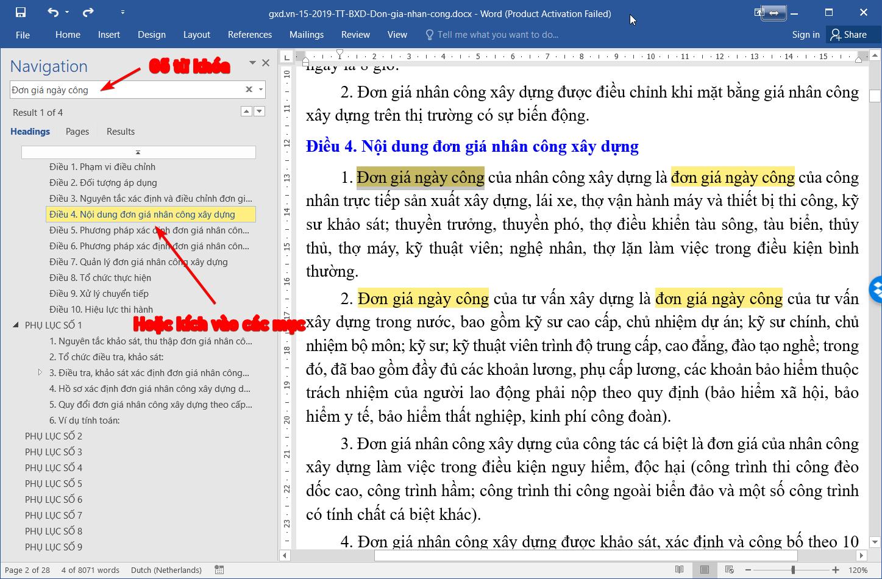
Task: Open the References ribbon tab
Action: coord(249,35)
